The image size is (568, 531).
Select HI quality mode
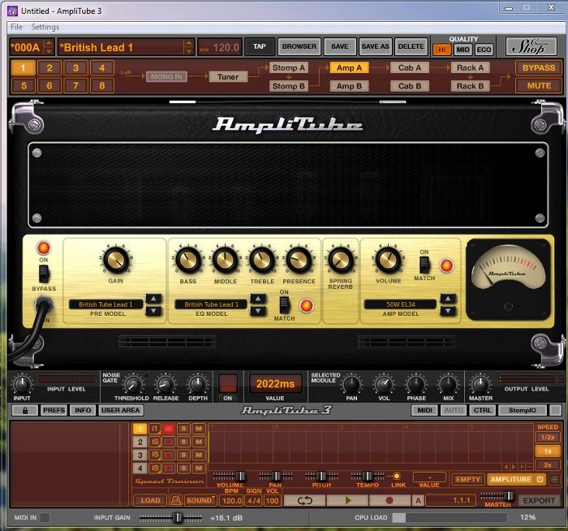pyautogui.click(x=442, y=50)
